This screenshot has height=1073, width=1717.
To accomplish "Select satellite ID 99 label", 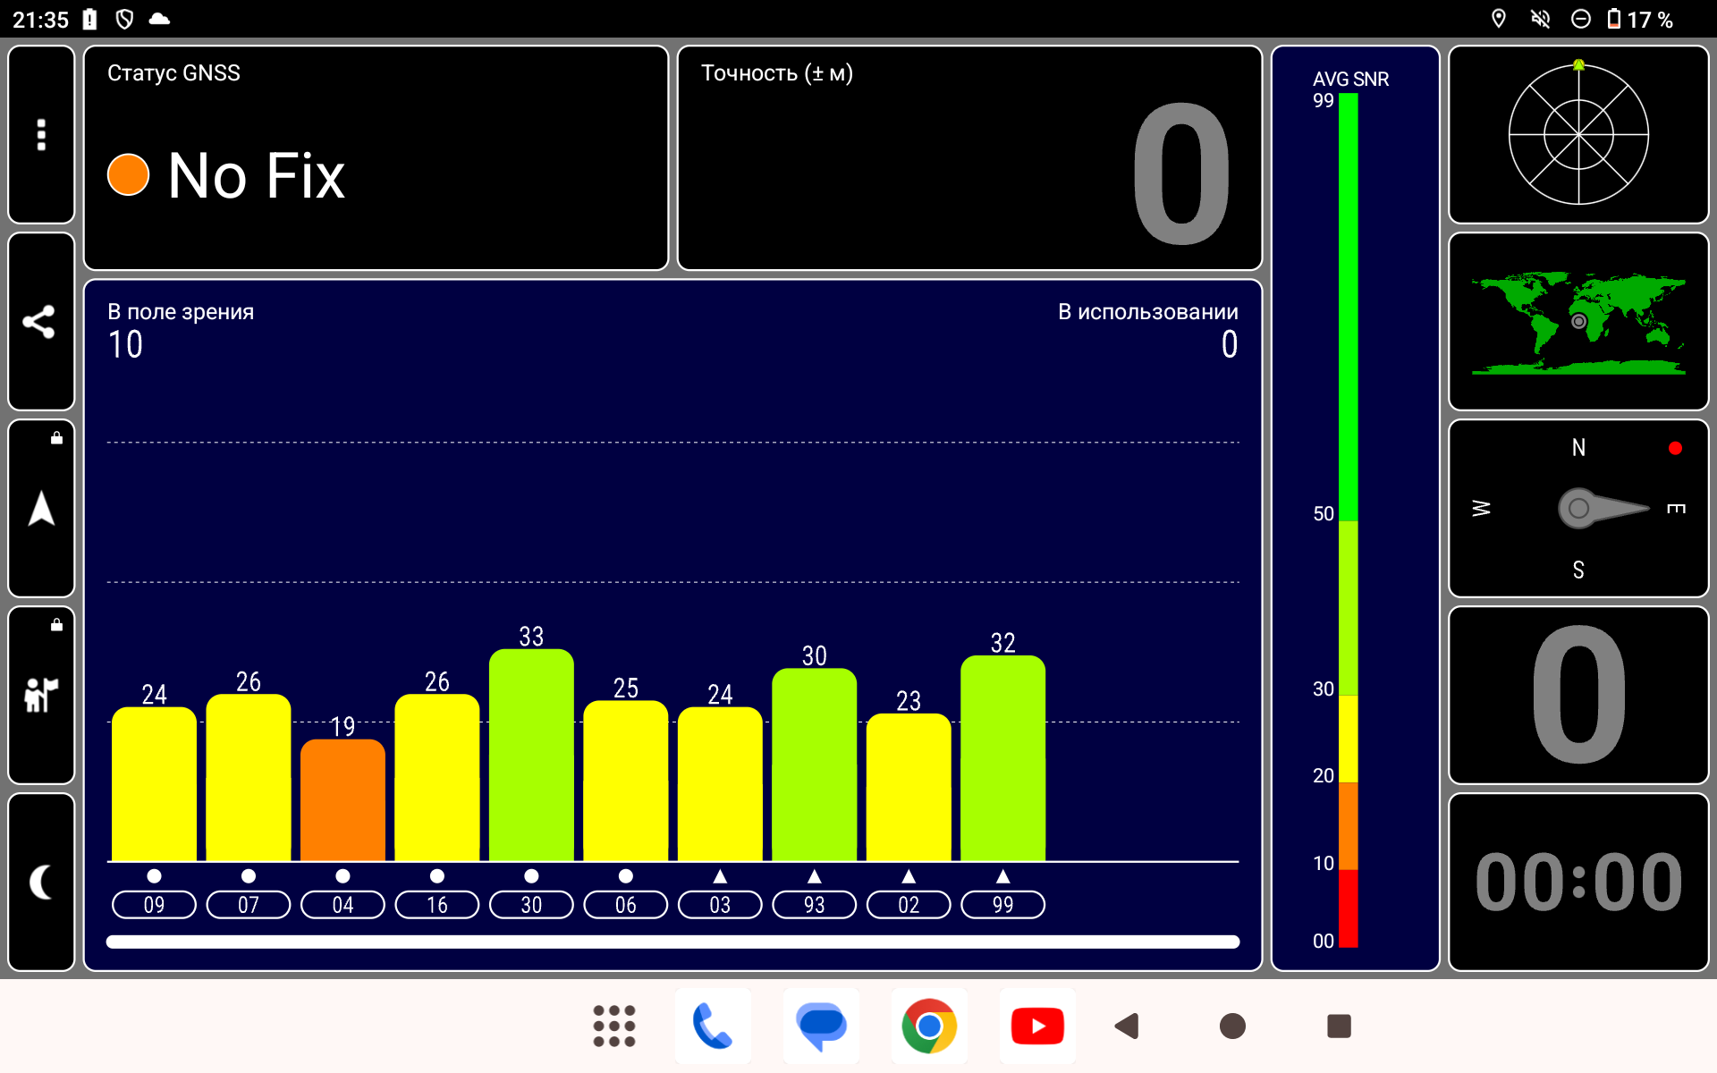I will (1002, 905).
